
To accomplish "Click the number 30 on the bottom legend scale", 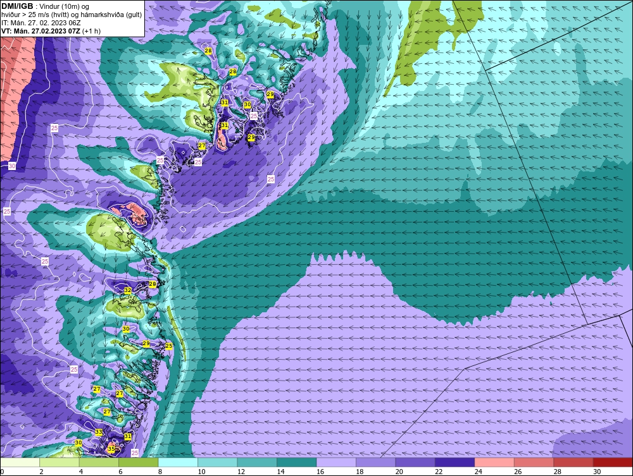I will (597, 472).
